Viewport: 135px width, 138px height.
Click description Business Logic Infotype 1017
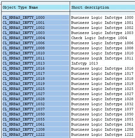click(102, 73)
